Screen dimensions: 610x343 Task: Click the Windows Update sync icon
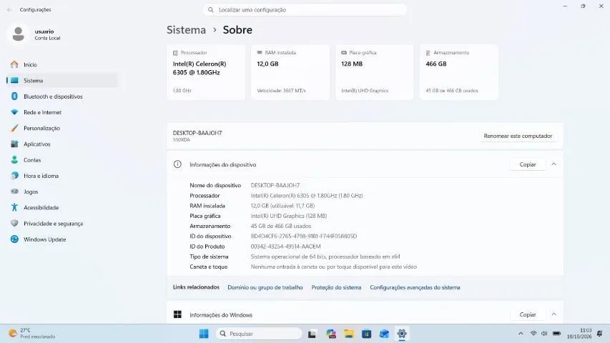14,239
